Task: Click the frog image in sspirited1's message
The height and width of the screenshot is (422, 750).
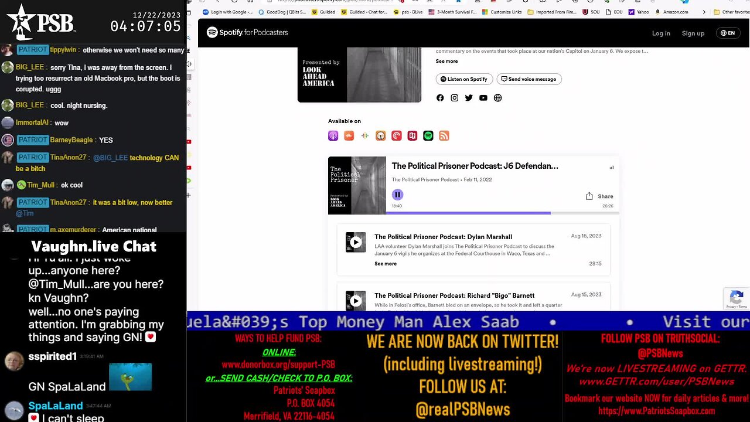Action: pos(130,377)
